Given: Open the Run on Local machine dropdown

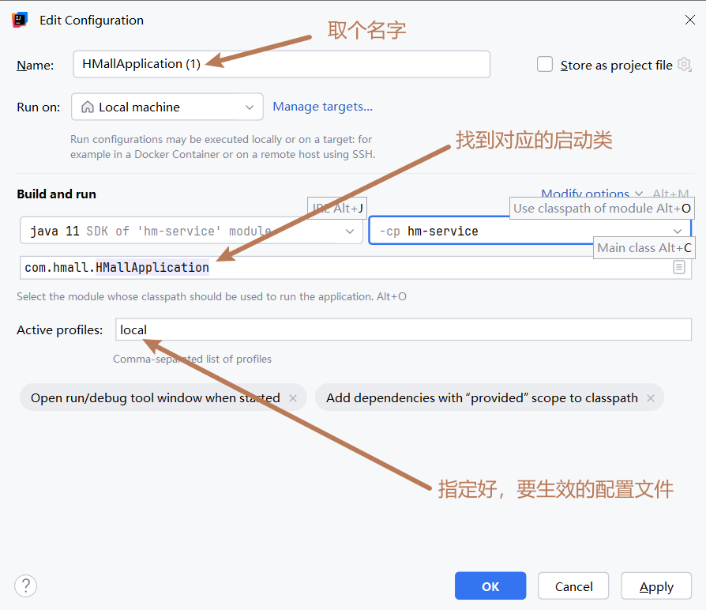Looking at the screenshot, I should pos(167,107).
